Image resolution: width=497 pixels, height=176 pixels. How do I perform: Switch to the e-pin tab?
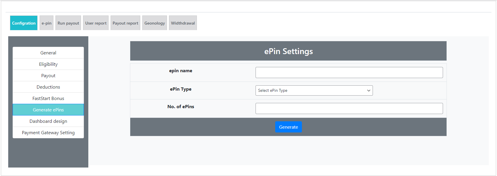tap(46, 23)
